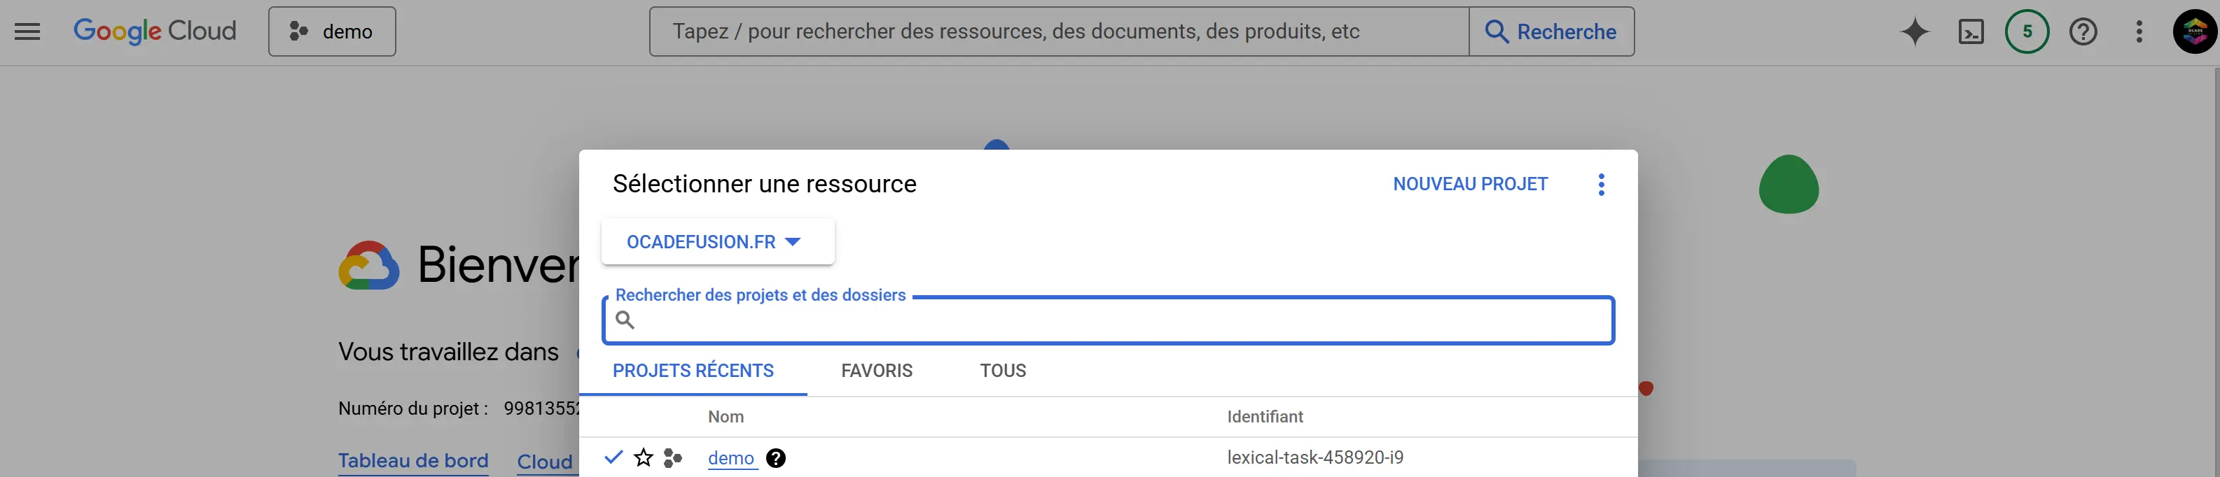Open the help question mark icon
This screenshot has width=2220, height=477.
coord(2083,32)
